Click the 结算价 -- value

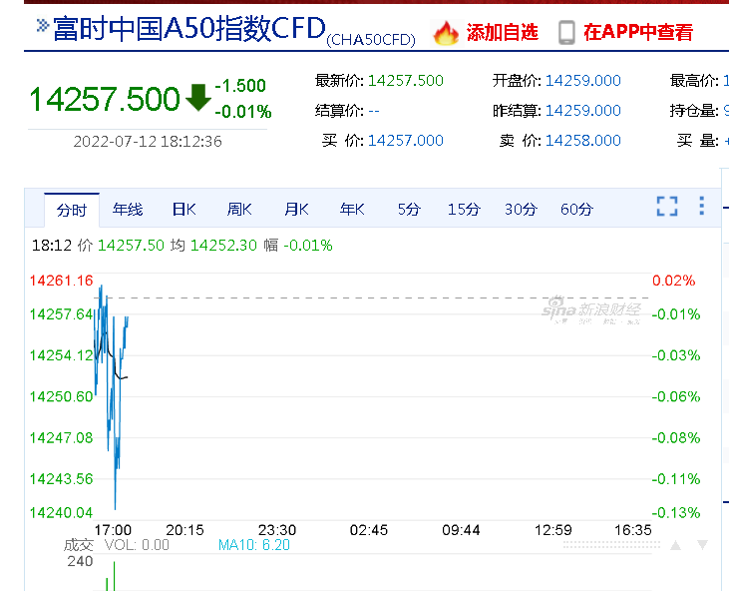pyautogui.click(x=374, y=111)
